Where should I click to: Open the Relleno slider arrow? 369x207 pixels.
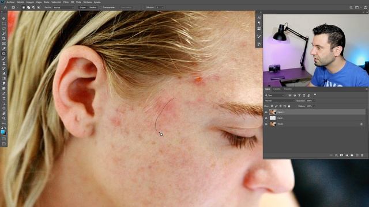[x=314, y=106]
